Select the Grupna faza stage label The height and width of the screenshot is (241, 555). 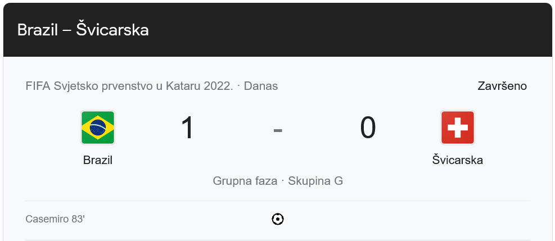(x=245, y=181)
